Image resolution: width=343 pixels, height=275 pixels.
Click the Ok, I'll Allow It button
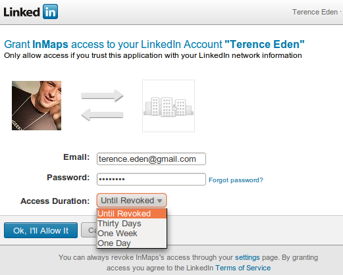click(x=41, y=230)
